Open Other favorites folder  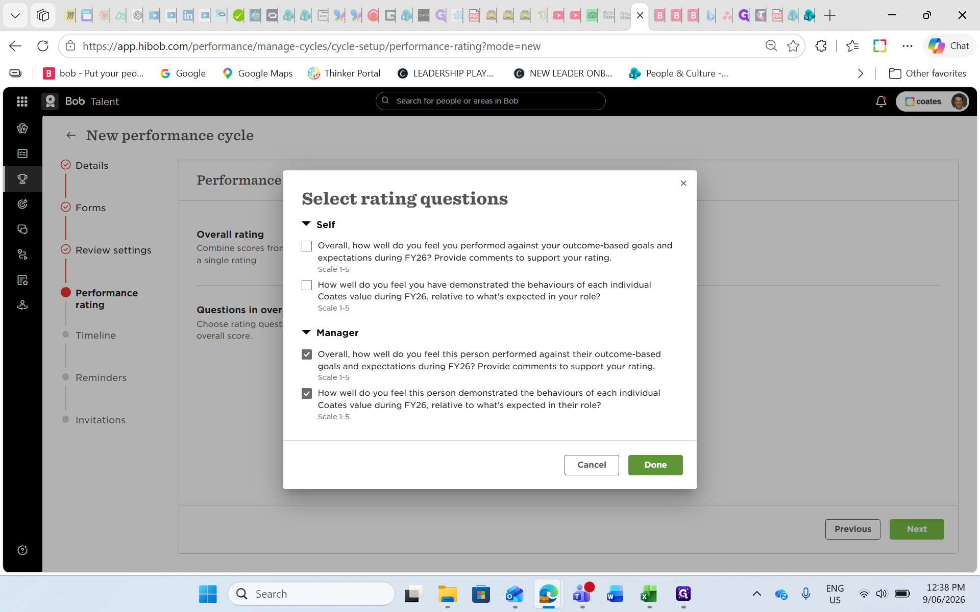pos(928,73)
